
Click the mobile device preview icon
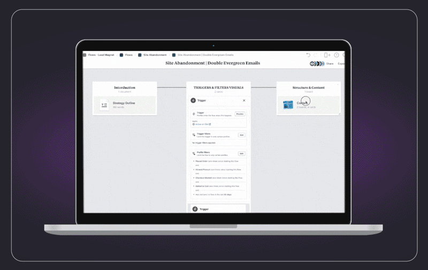pos(326,55)
